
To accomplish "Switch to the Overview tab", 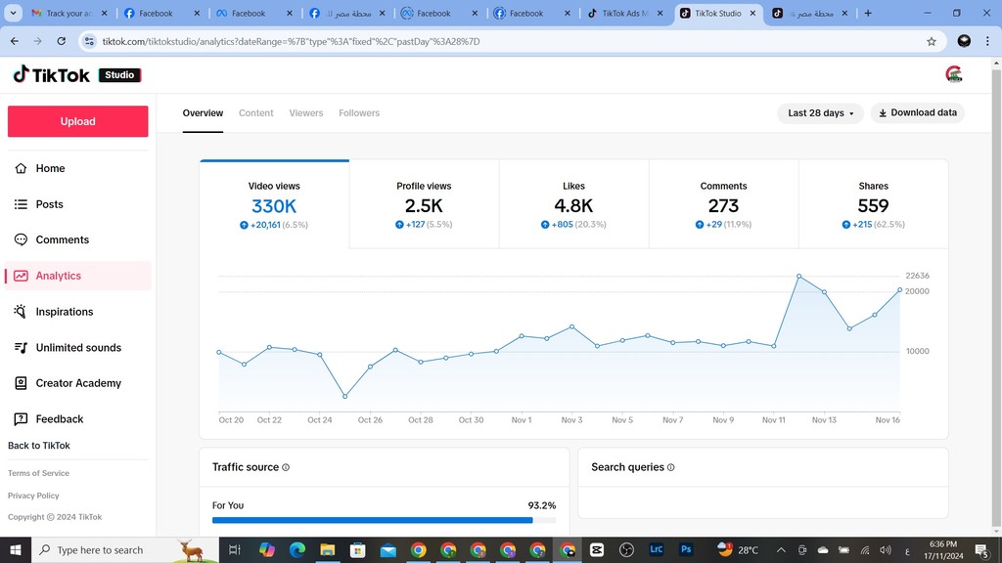I will click(x=203, y=113).
